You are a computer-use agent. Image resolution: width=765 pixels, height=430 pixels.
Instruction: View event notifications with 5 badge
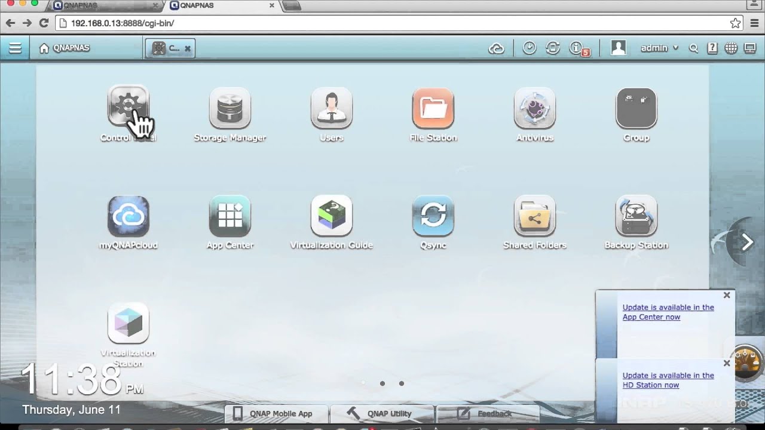[x=579, y=48]
